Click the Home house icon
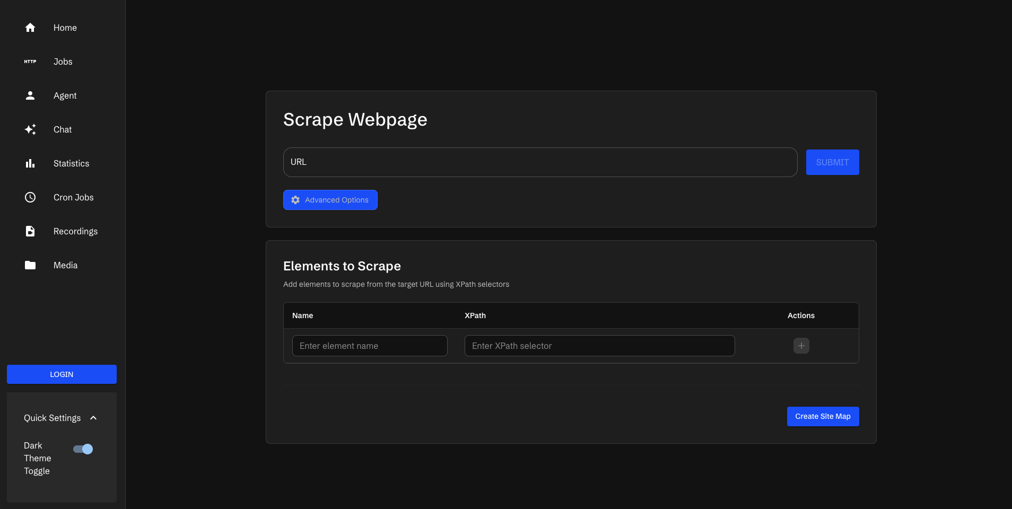The image size is (1012, 509). click(x=30, y=28)
